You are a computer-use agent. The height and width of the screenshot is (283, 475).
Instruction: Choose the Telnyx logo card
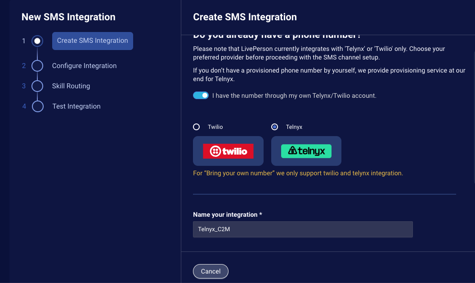click(x=306, y=151)
